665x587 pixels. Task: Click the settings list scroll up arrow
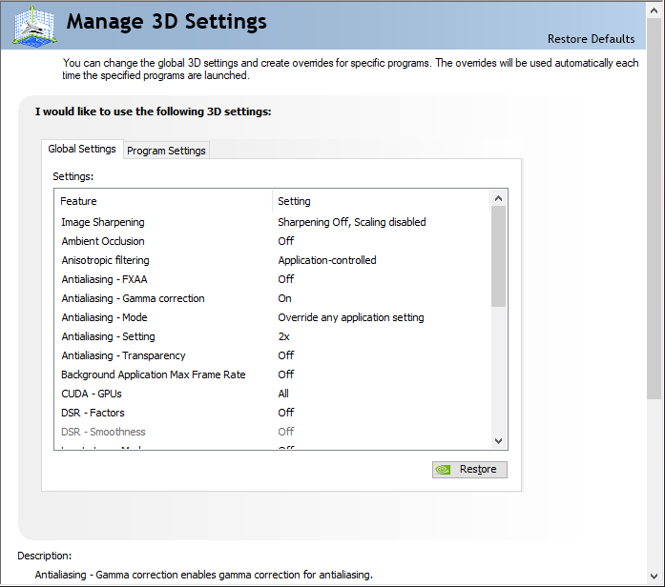pos(499,198)
